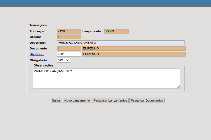Select the Documento name field showing EMPENHO
The height and width of the screenshot is (140, 211).
[134, 48]
